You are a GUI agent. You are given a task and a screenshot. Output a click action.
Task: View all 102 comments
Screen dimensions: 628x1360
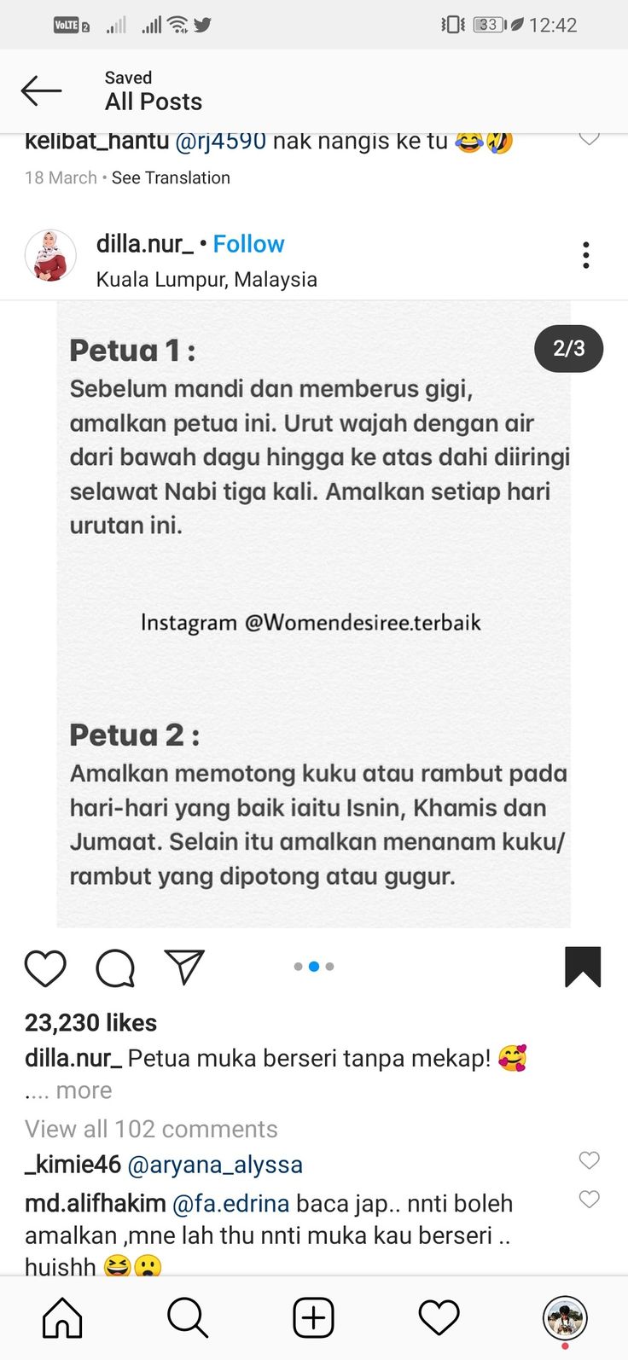click(151, 1129)
